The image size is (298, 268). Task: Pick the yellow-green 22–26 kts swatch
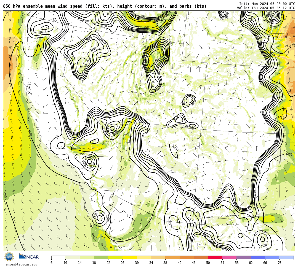click(115, 257)
